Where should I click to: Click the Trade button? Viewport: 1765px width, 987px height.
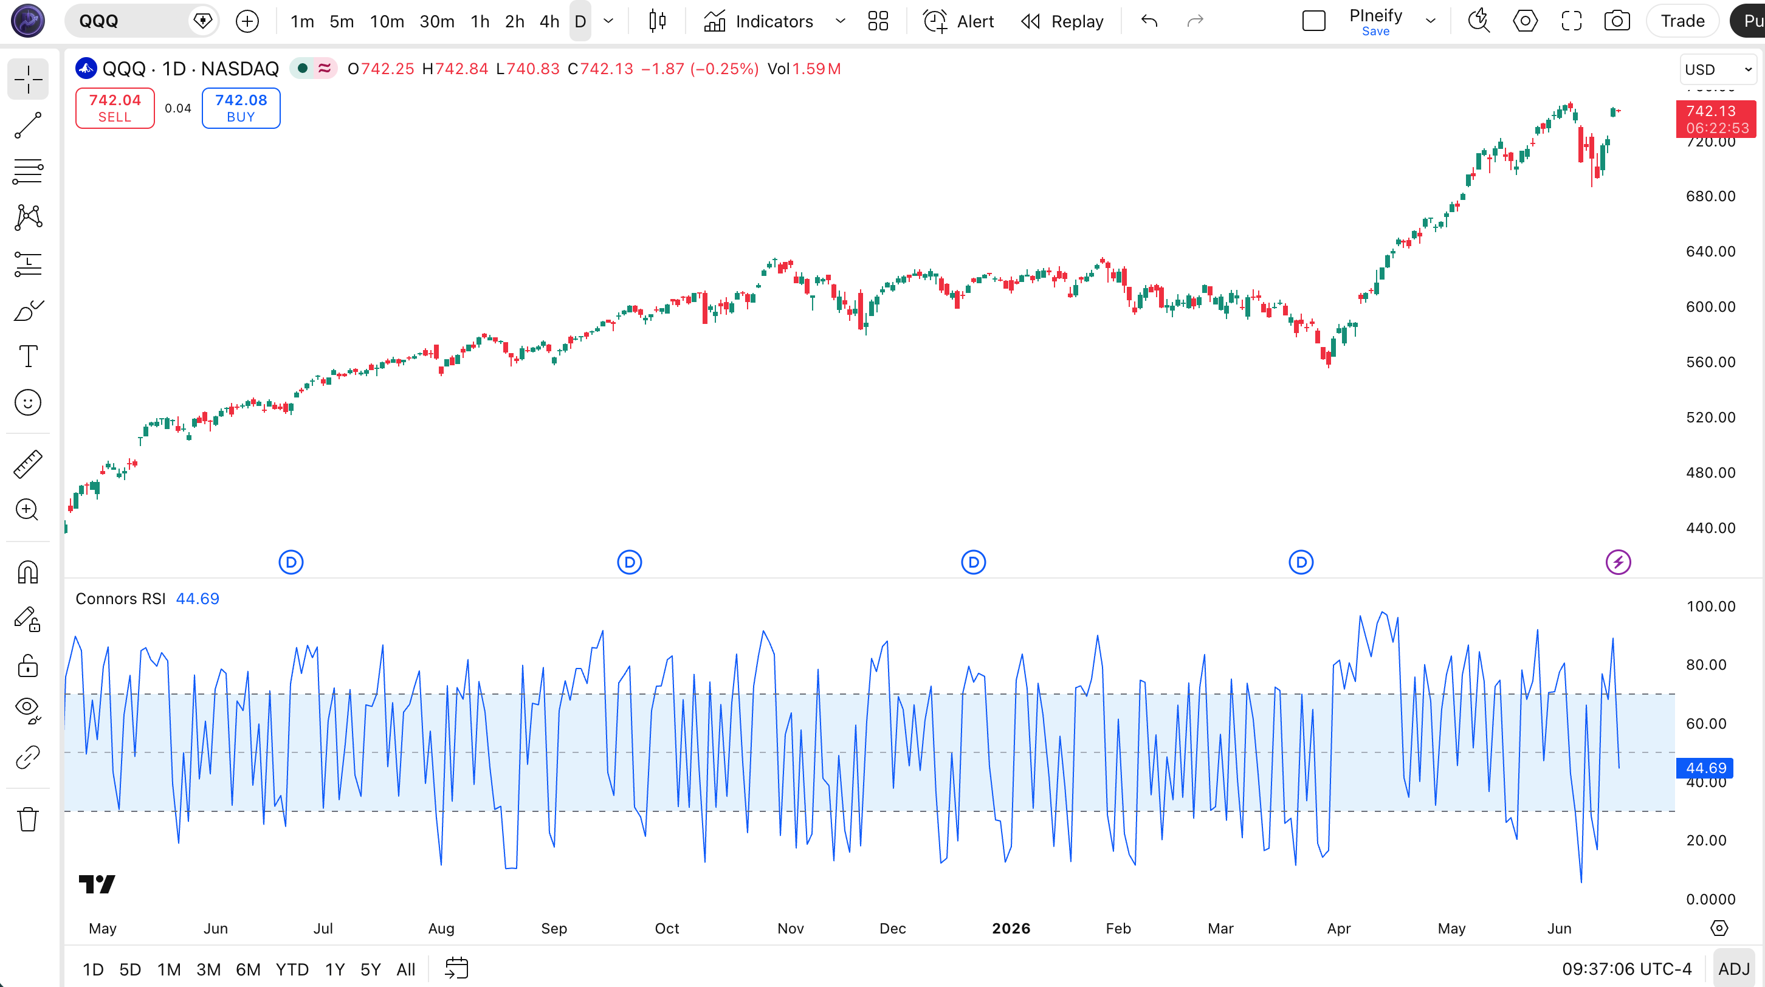coord(1683,21)
